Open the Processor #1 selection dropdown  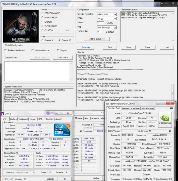(x=33, y=172)
